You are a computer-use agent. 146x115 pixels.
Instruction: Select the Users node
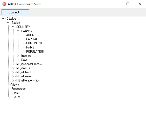(x=15, y=93)
